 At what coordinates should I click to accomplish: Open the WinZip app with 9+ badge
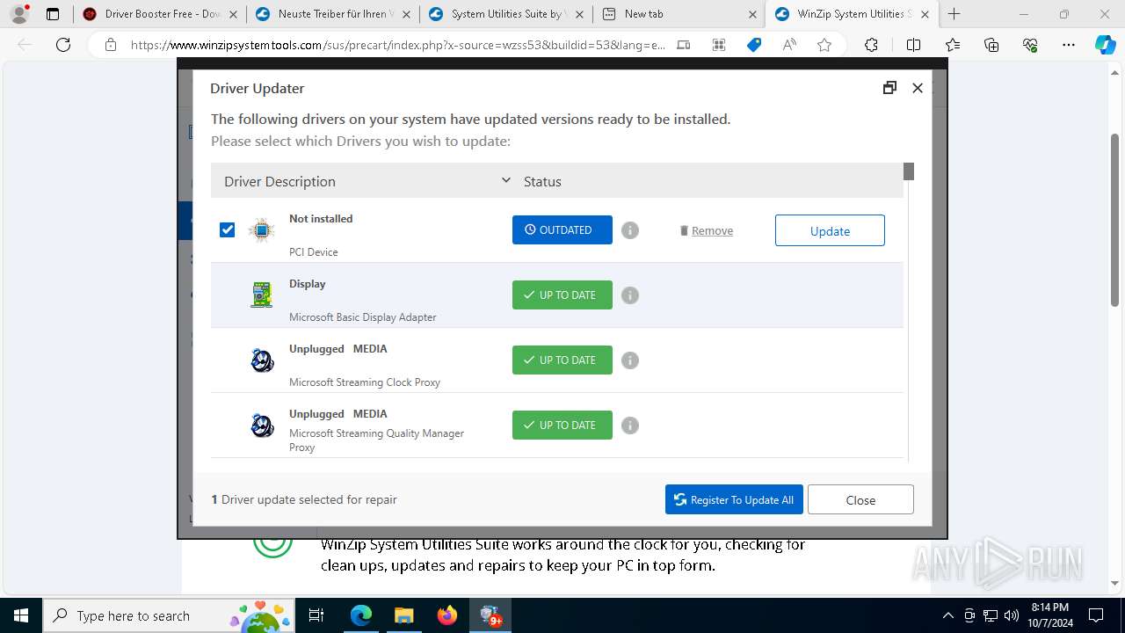point(490,615)
